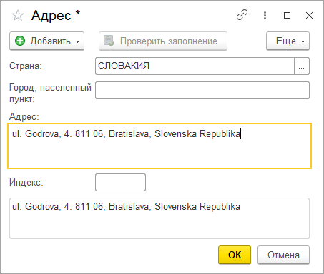Screen dimensions: 324x274
Task: Open the country selection via the ellipsis button
Action: (x=302, y=66)
